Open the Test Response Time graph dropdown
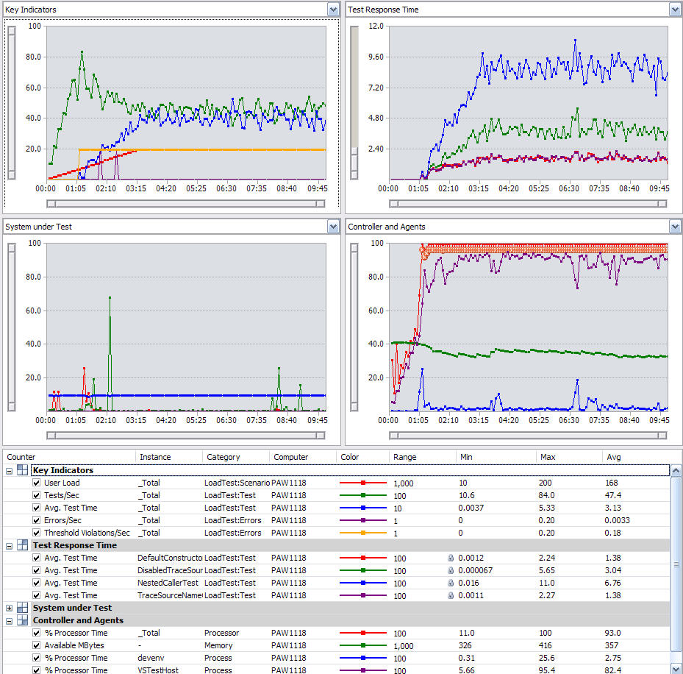Viewport: 683px width, 674px height. 675,10
